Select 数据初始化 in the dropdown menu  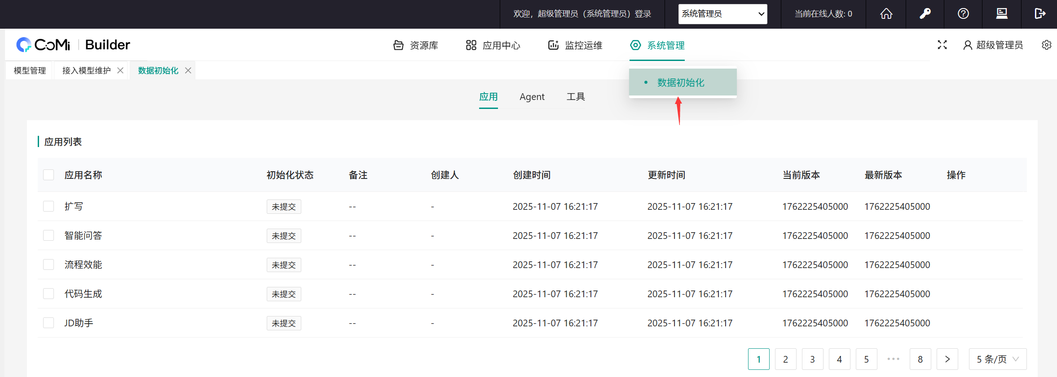click(x=681, y=82)
